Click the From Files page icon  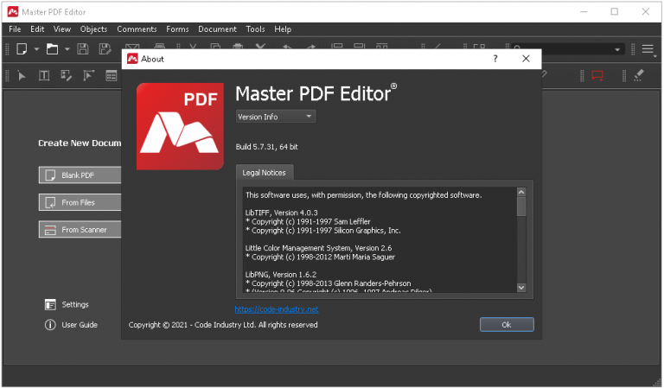tap(50, 202)
